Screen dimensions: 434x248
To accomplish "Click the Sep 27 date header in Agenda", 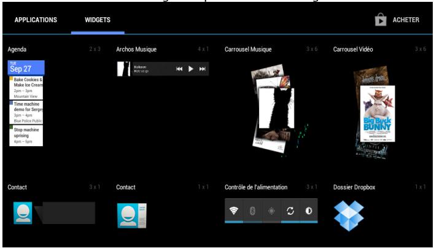I will (26, 68).
